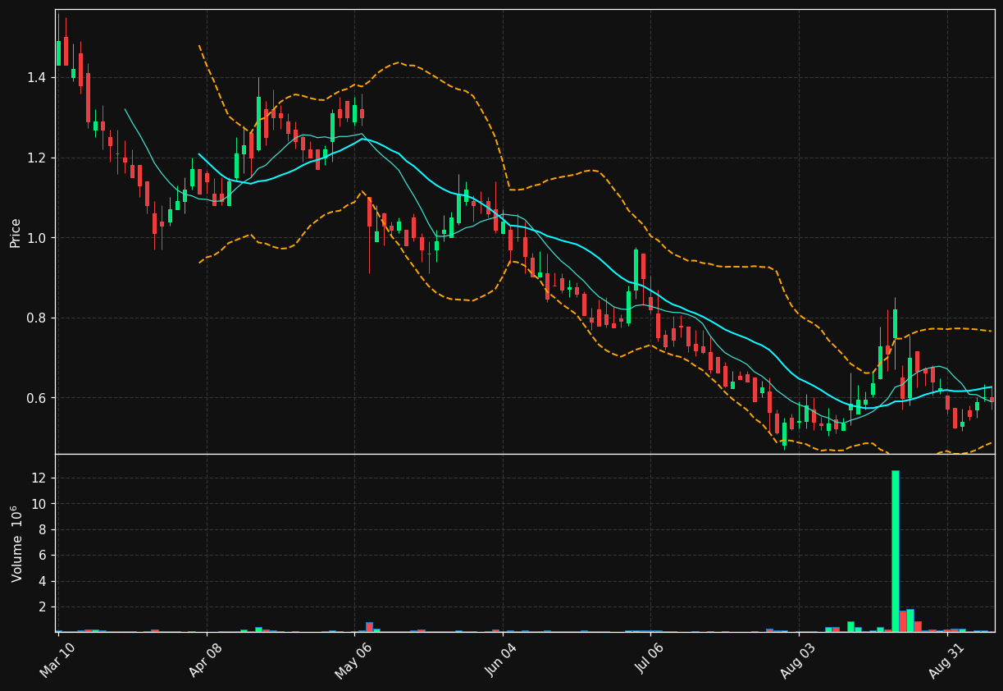Click the Volume 10^6 axis title

click(x=16, y=543)
